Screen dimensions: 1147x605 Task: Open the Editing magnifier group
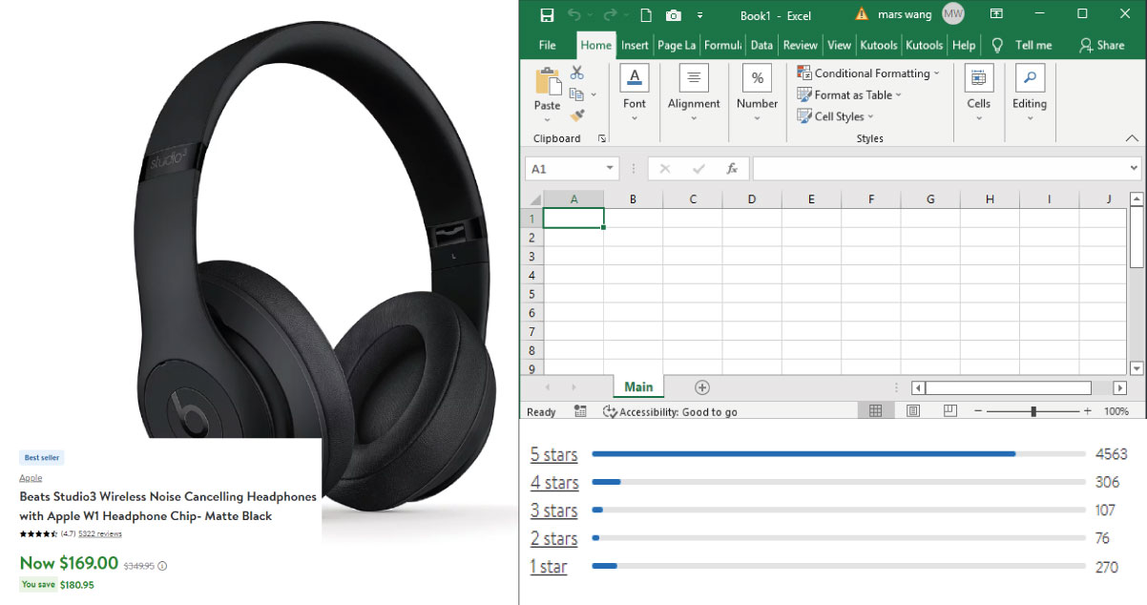point(1030,94)
